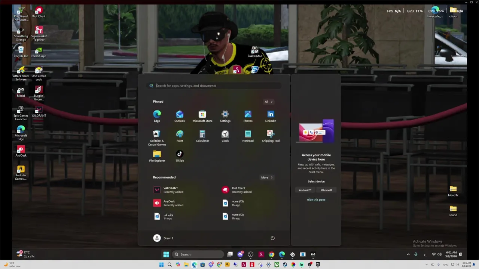479x269 pixels.
Task: Show hidden icons in outer host taskbar tray
Action: pos(427,265)
